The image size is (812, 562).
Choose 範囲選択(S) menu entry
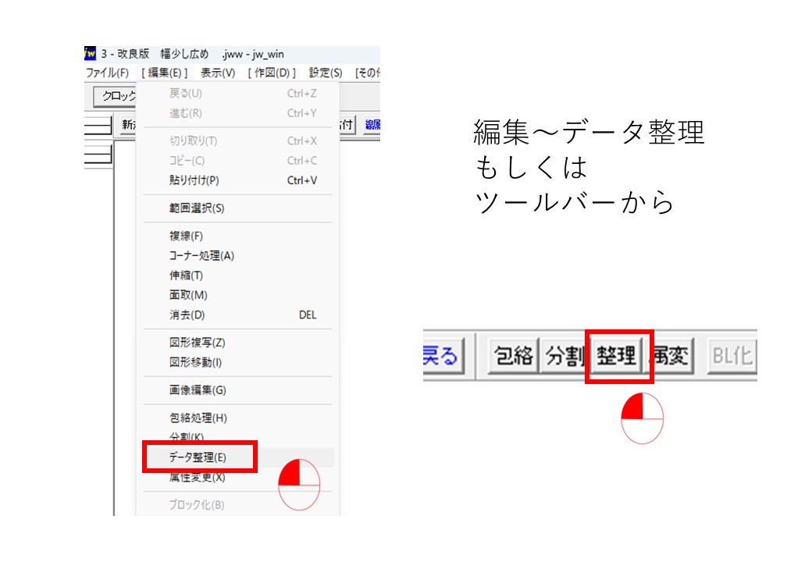click(x=197, y=208)
